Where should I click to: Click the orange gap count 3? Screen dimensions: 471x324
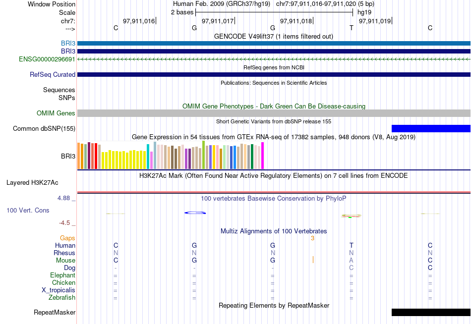point(313,238)
